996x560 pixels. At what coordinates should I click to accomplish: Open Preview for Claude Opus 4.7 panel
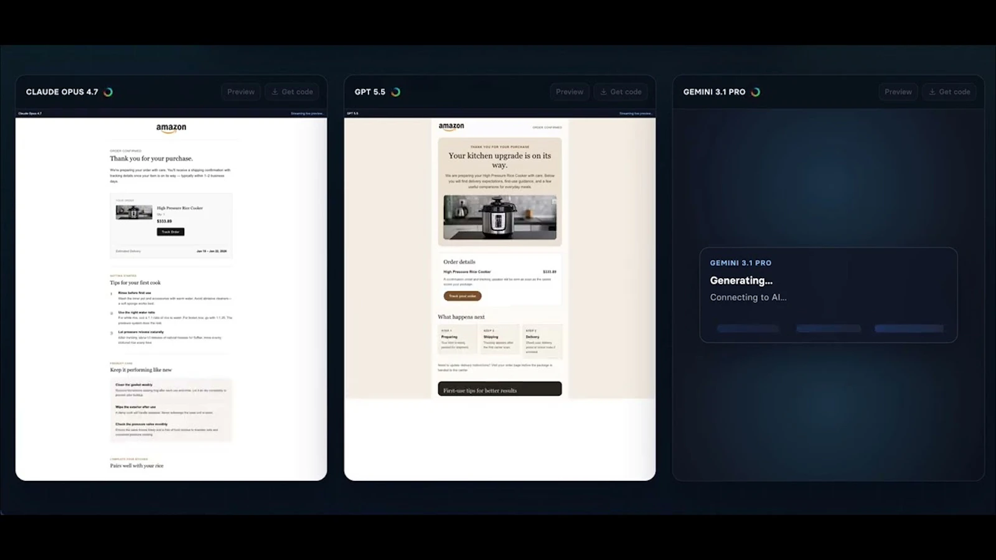[241, 92]
